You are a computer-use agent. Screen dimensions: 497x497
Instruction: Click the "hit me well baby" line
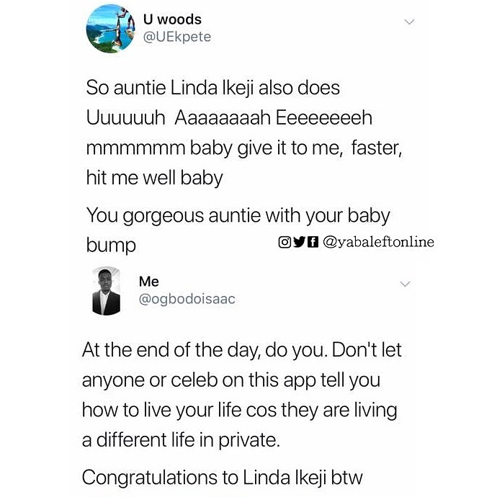(x=154, y=178)
